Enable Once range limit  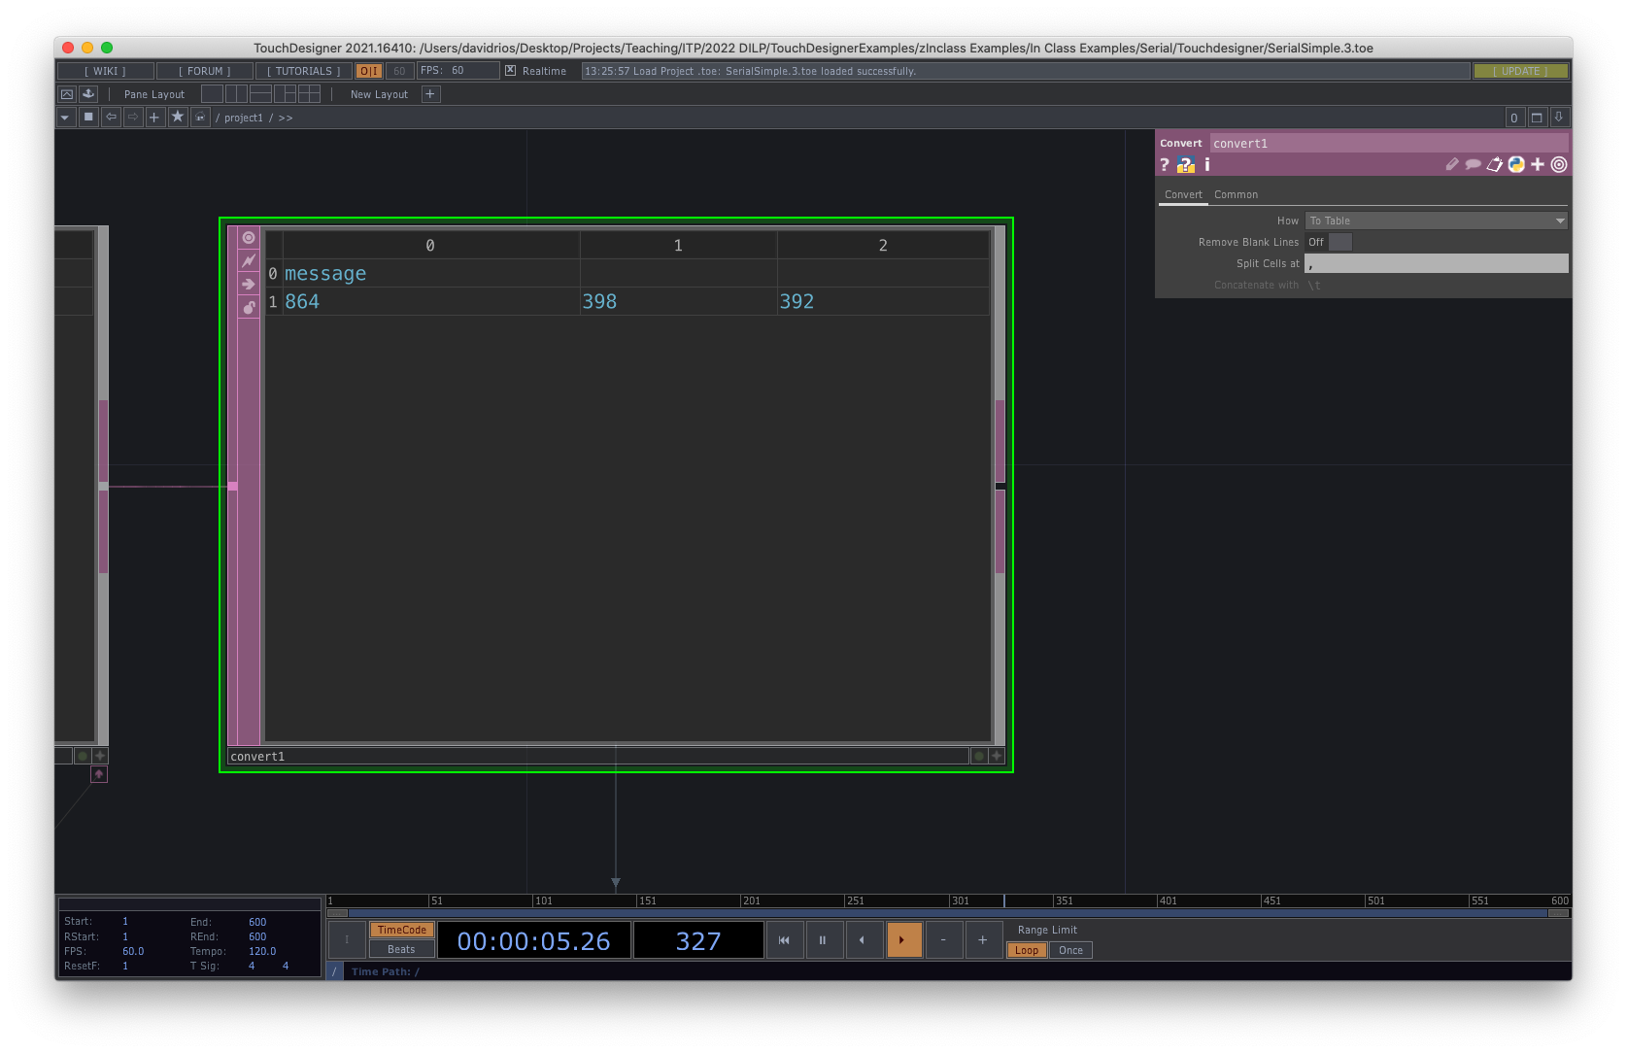click(1070, 951)
